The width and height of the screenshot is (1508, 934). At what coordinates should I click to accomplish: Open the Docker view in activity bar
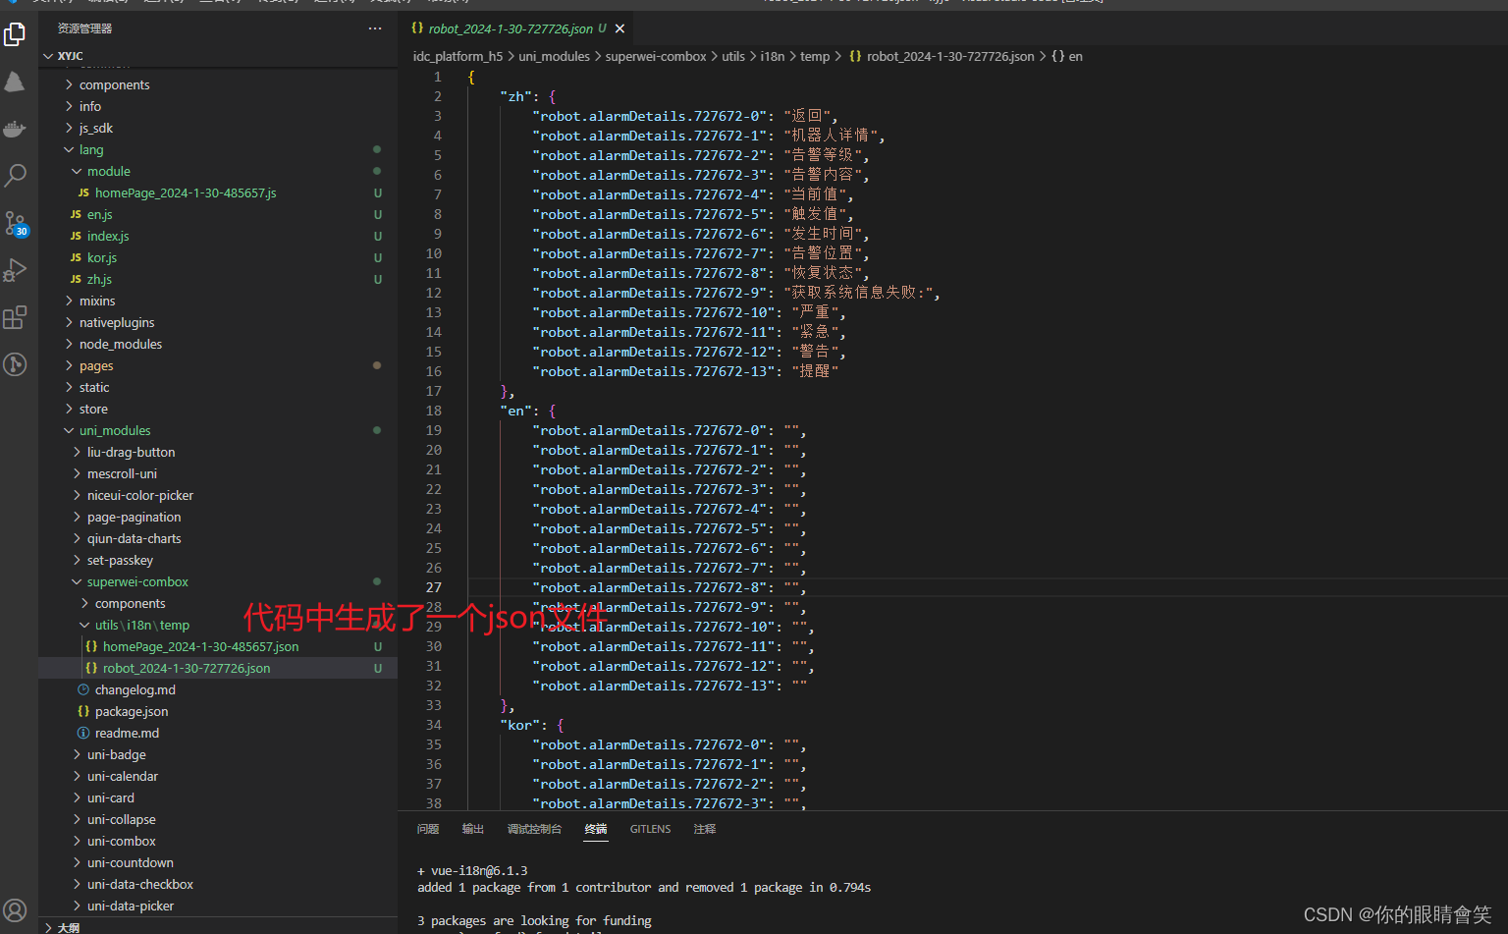[15, 129]
